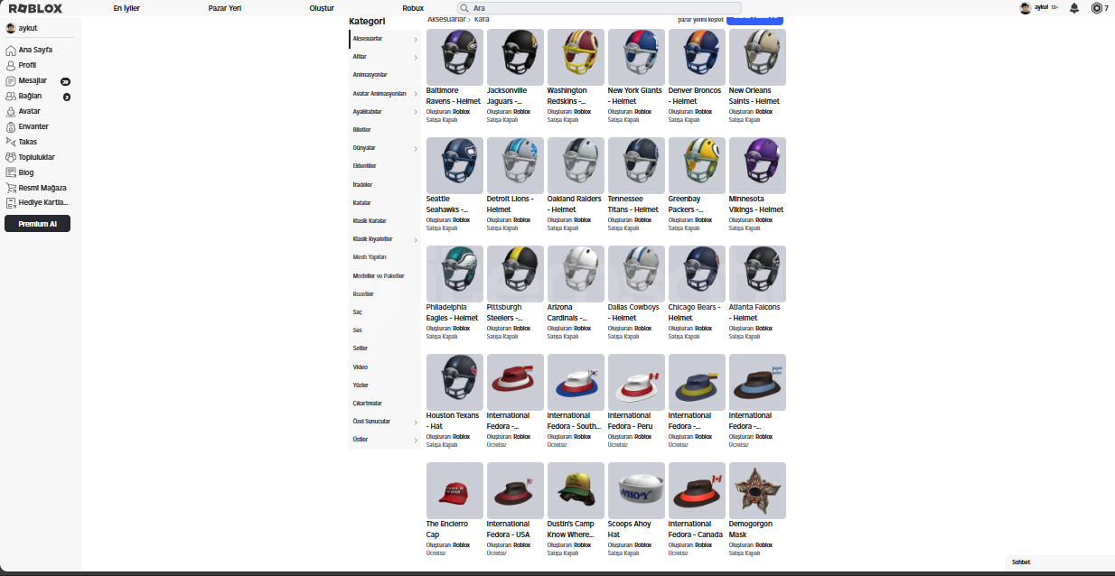
Task: Open Minnesota Vikings helmet thumbnail
Action: (757, 165)
